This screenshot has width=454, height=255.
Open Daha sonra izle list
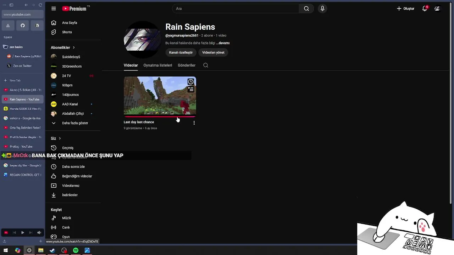coord(73,167)
